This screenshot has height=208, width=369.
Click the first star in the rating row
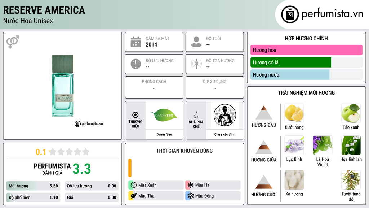(53, 152)
